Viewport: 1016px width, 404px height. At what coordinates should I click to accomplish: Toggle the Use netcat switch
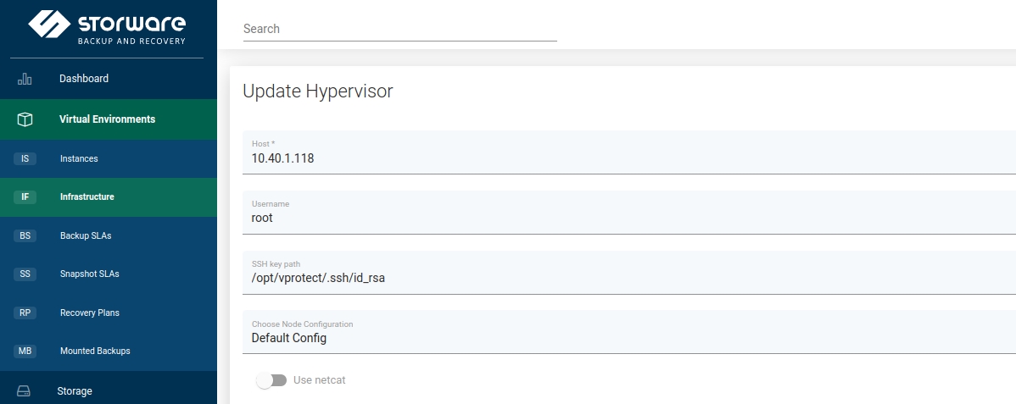[271, 380]
